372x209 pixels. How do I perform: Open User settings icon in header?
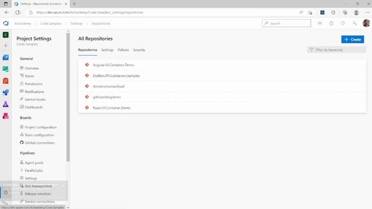coord(355,23)
